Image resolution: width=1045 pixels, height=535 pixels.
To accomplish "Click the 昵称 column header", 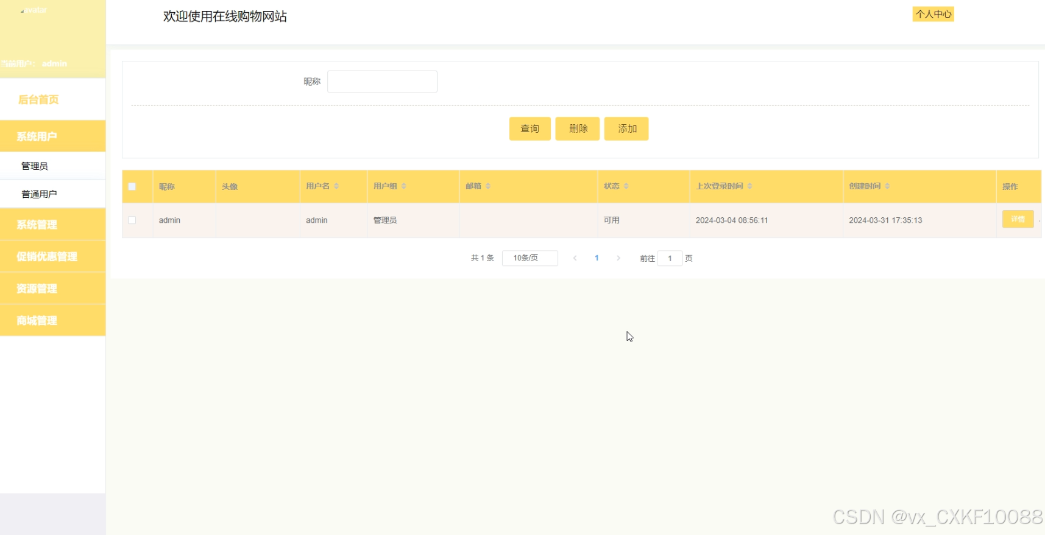I will [x=167, y=187].
